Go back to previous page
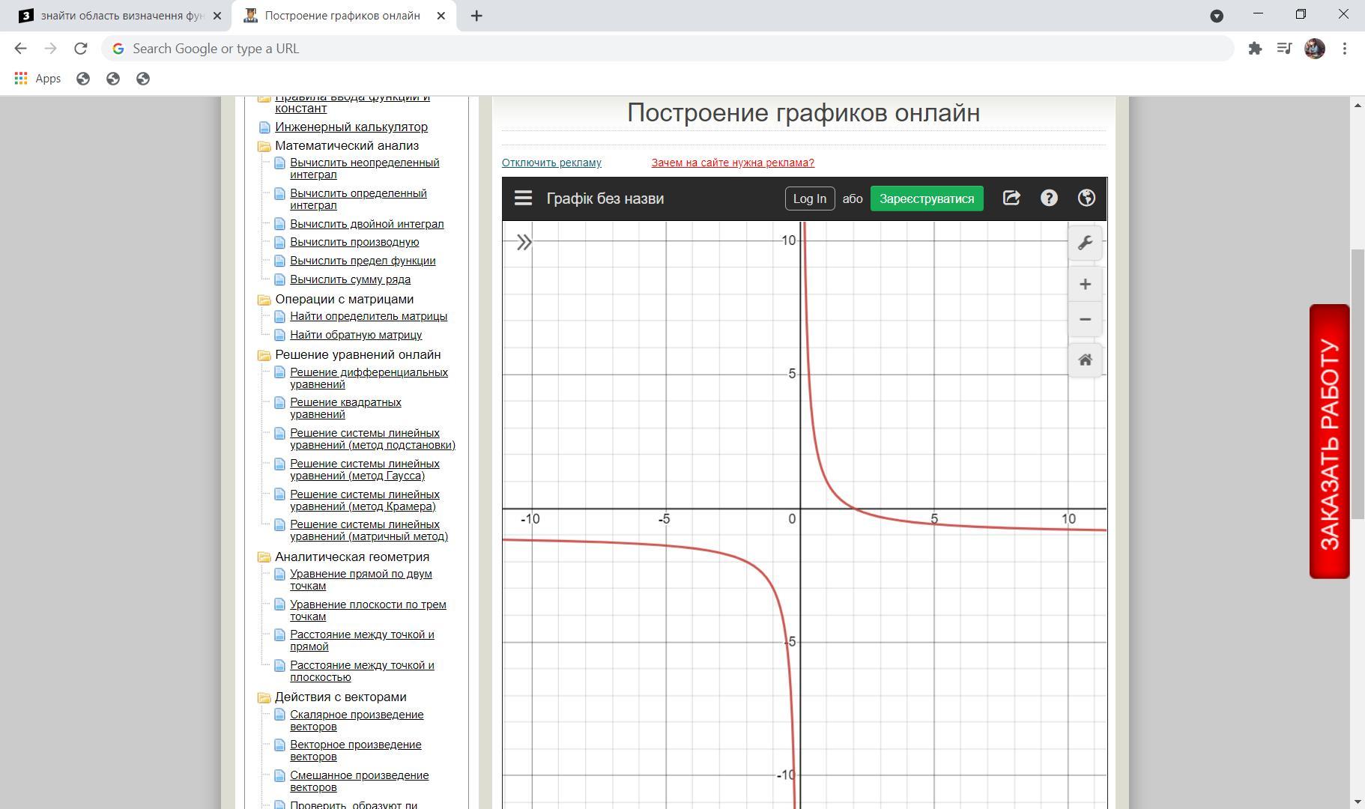This screenshot has width=1365, height=809. pos(20,49)
